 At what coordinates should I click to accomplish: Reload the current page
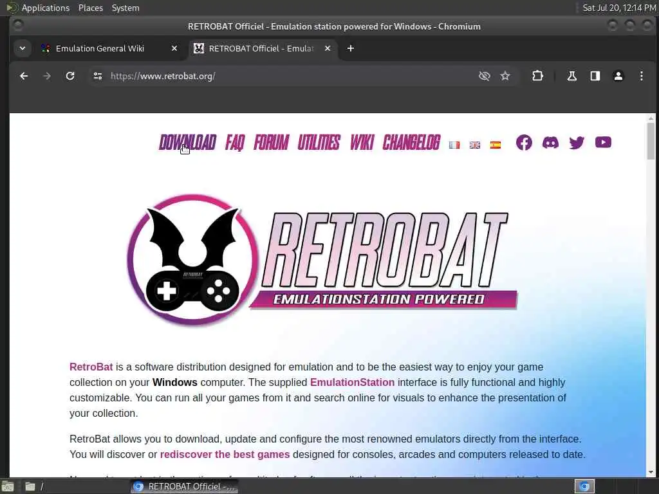click(70, 76)
